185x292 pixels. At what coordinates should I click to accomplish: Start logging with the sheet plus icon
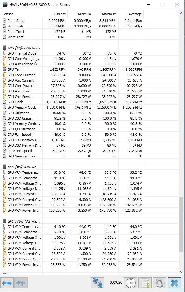pos(145,283)
